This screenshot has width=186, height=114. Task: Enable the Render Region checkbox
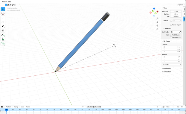[171, 25]
